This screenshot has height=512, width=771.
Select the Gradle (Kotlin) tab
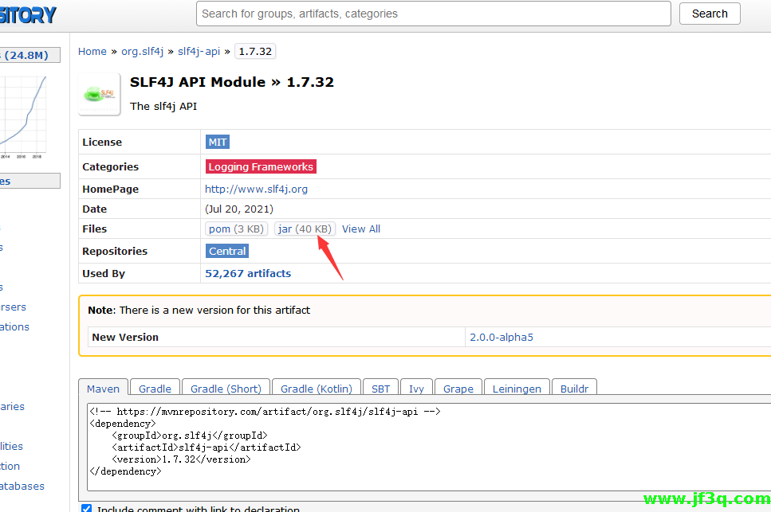(x=316, y=389)
